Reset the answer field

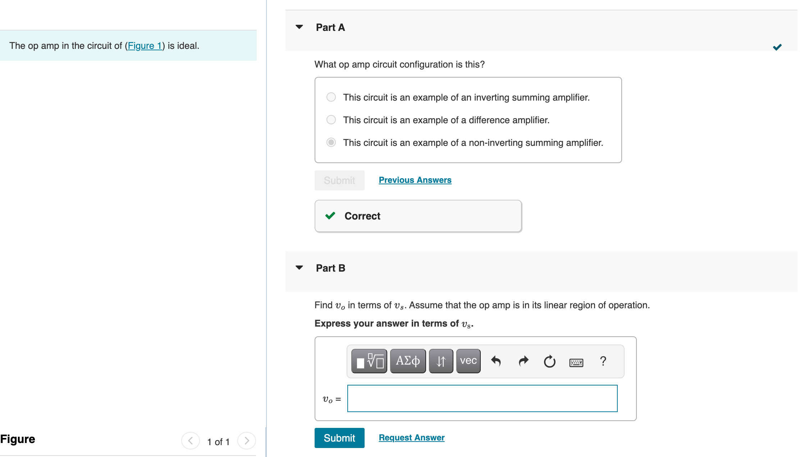[549, 361]
